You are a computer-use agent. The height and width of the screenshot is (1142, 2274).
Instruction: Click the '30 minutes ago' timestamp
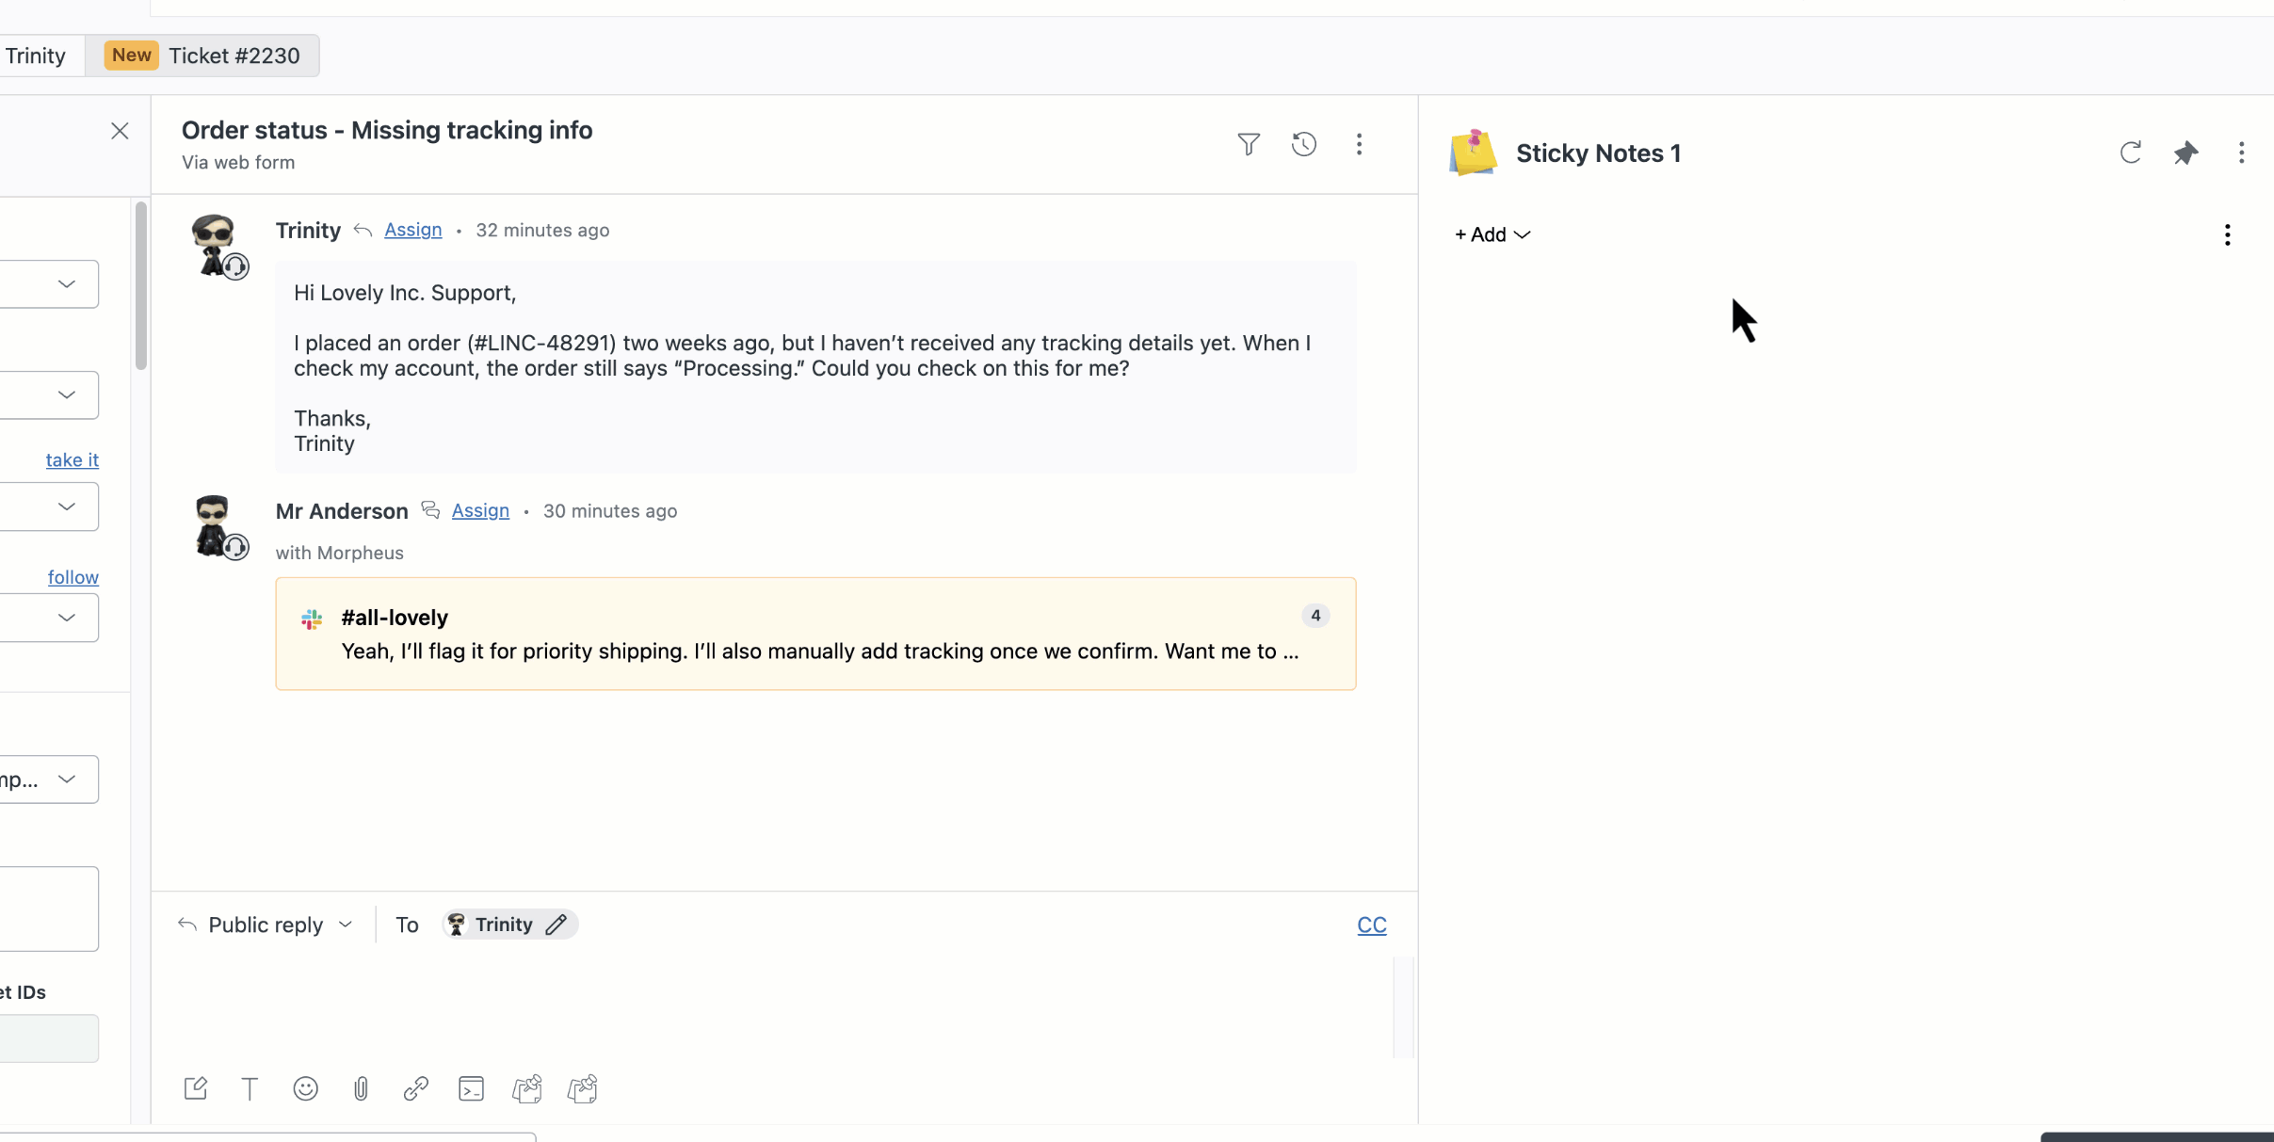coord(610,511)
